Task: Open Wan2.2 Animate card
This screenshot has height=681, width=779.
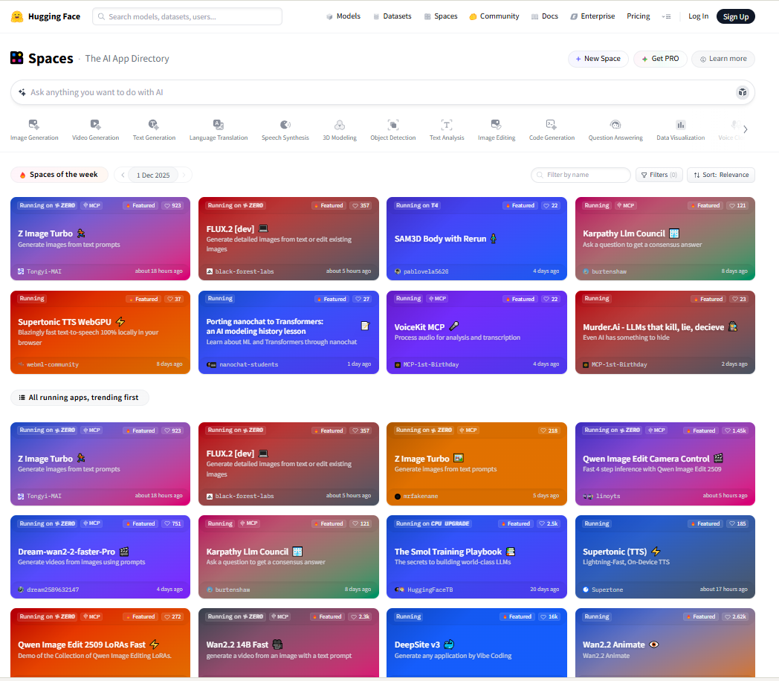Action: (665, 643)
